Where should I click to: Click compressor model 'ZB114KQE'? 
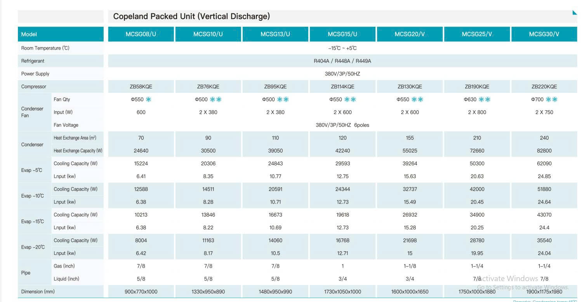pos(342,86)
